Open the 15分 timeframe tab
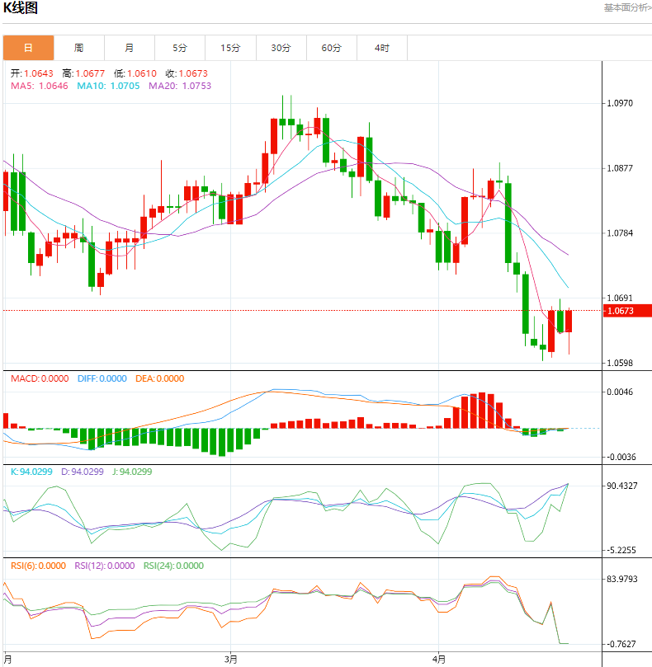This screenshot has height=667, width=652. click(230, 48)
